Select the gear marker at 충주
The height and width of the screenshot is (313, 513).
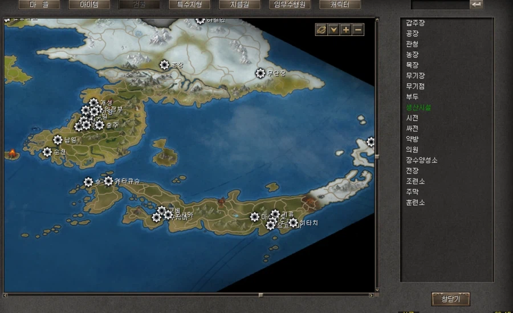coord(99,125)
